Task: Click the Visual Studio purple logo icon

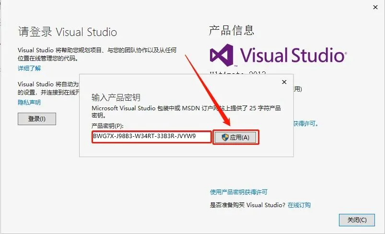Action: 222,55
